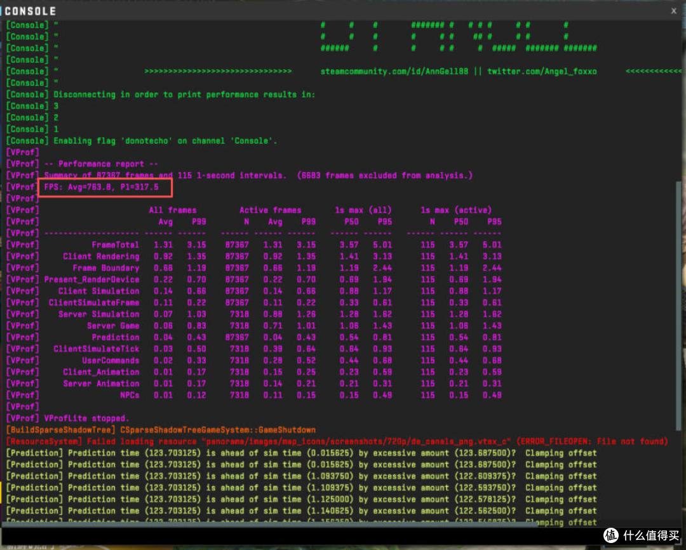Viewport: 686px width, 550px height.
Task: Select the countdown line showing 2
Action: pos(32,117)
